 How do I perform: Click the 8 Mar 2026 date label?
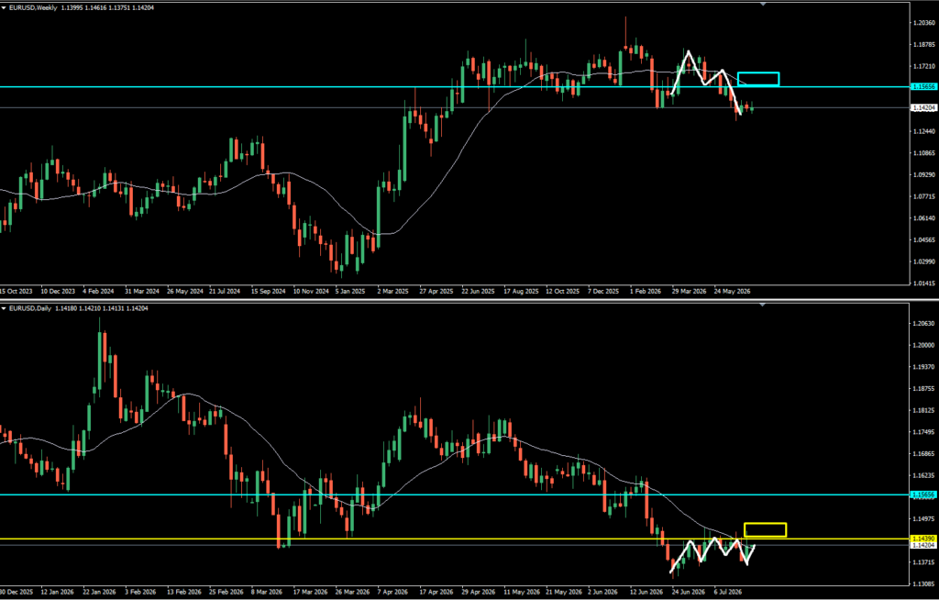268,592
